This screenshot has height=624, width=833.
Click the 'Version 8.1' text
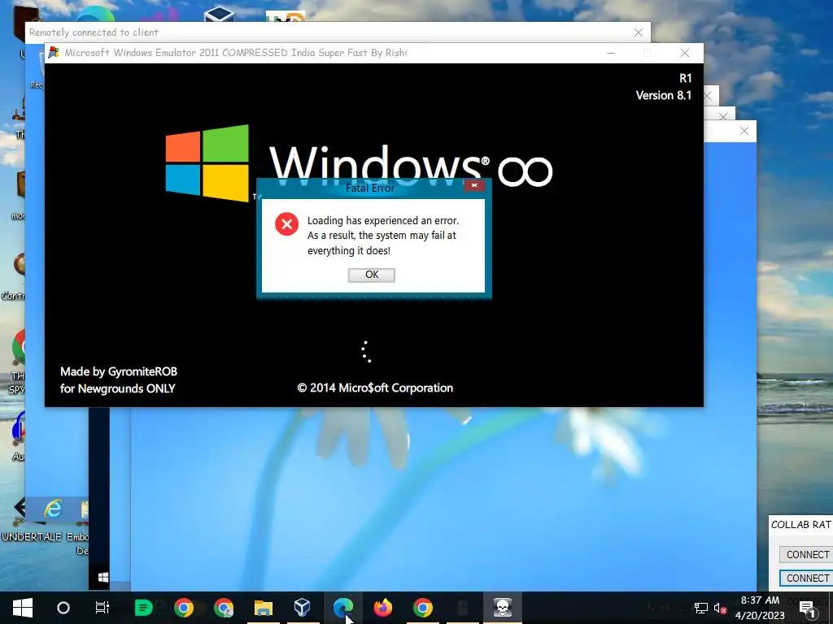664,96
